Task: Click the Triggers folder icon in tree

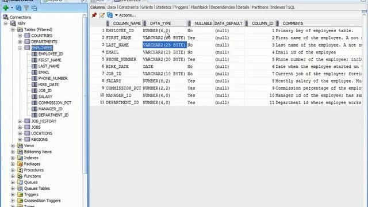Action: [20, 194]
